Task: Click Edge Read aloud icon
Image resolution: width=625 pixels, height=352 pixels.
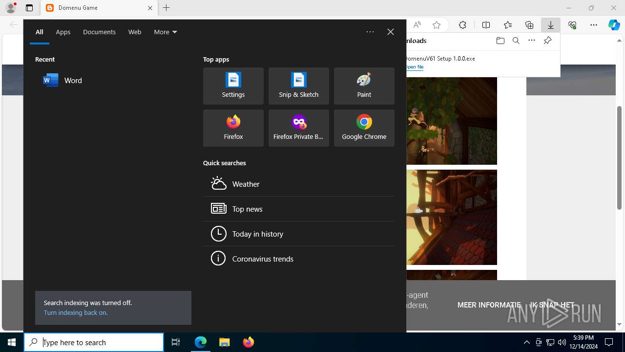Action: [417, 25]
